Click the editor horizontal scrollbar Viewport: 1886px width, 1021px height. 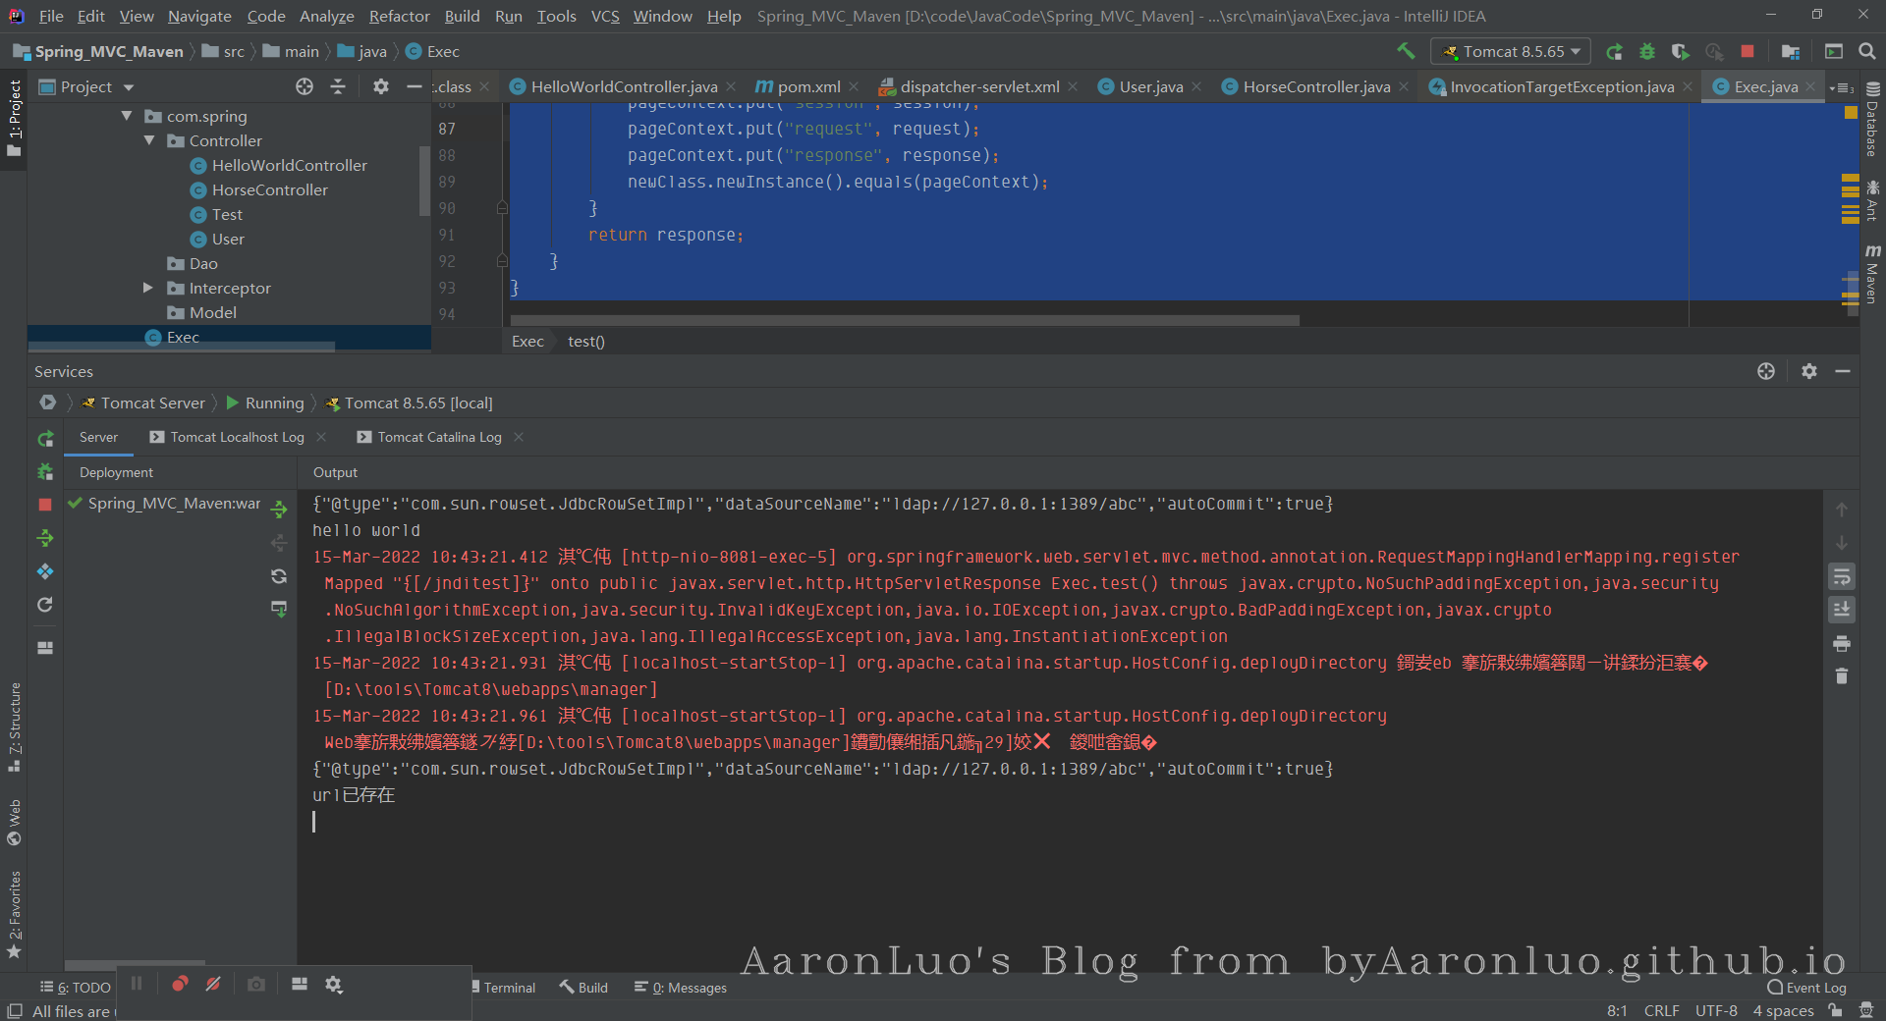pyautogui.click(x=904, y=320)
